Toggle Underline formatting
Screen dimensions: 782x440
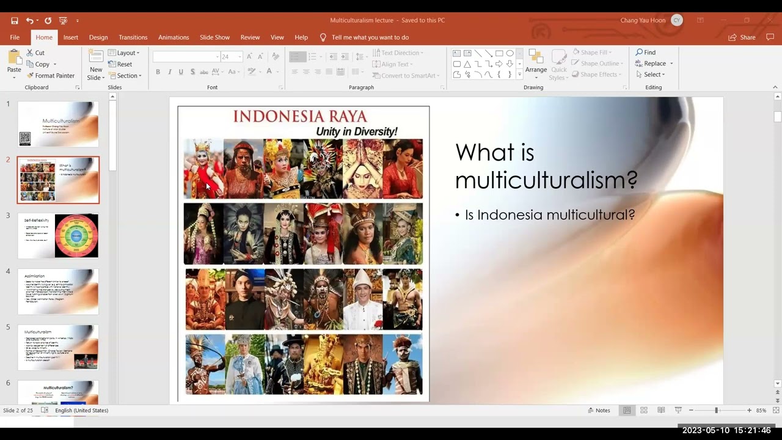(181, 71)
